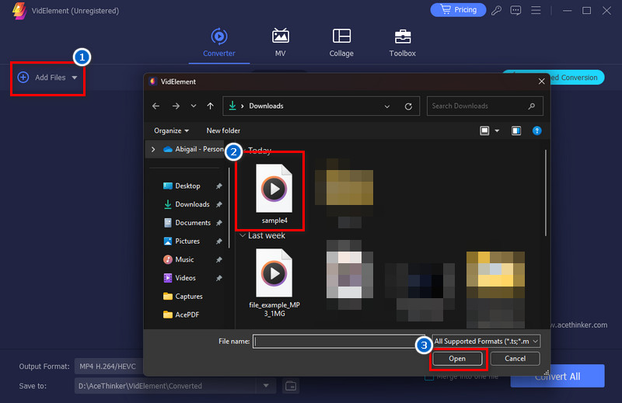The image size is (622, 403).
Task: Click the search magnifier icon
Action: tap(532, 106)
